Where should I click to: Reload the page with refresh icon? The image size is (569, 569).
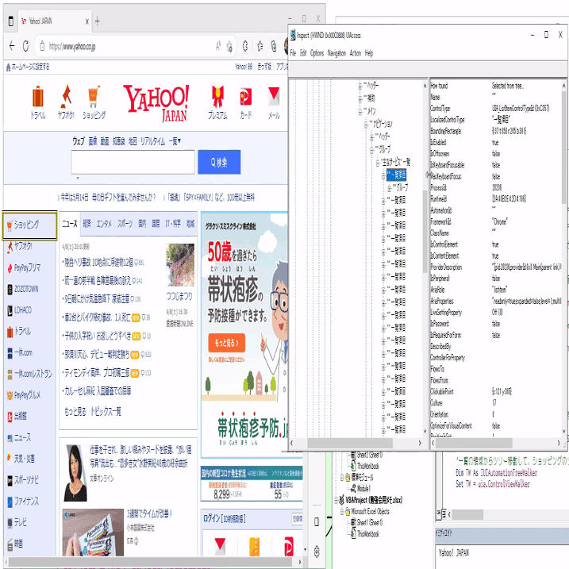25,46
